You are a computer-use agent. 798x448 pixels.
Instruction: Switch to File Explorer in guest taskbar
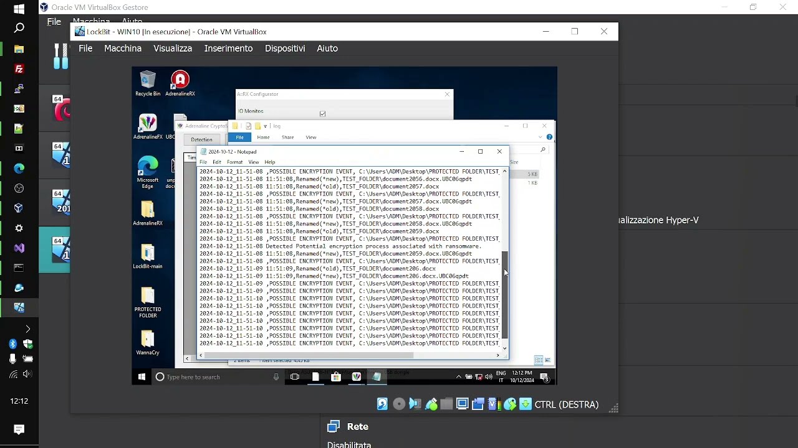pos(315,376)
